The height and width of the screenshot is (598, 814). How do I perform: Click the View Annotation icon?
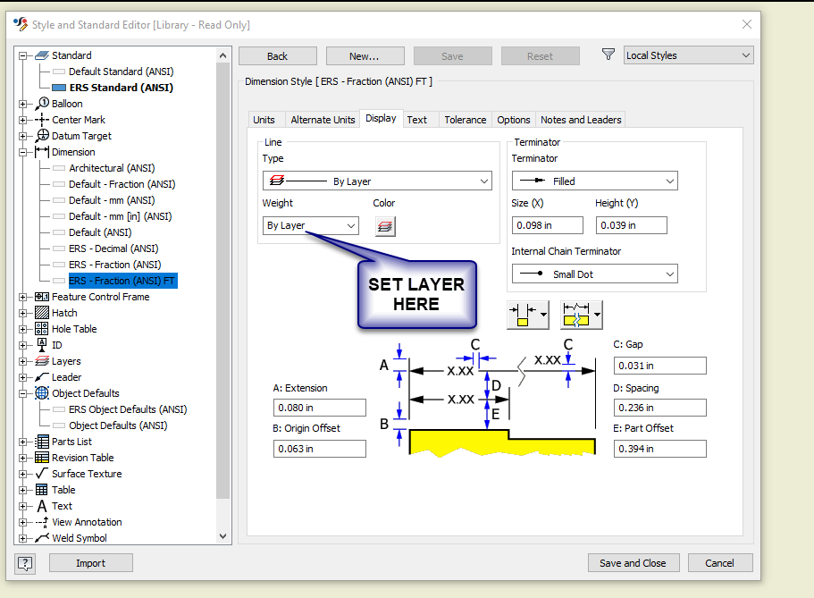coord(42,522)
